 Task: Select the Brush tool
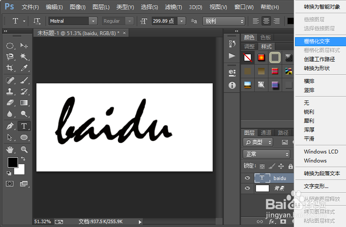24,80
